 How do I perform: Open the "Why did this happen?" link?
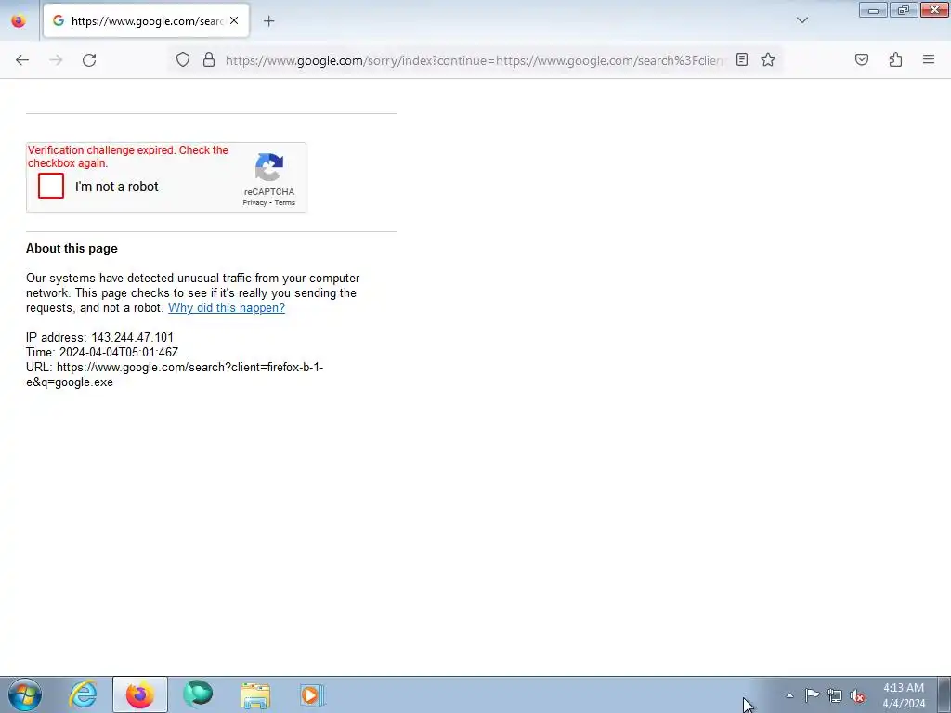click(227, 307)
